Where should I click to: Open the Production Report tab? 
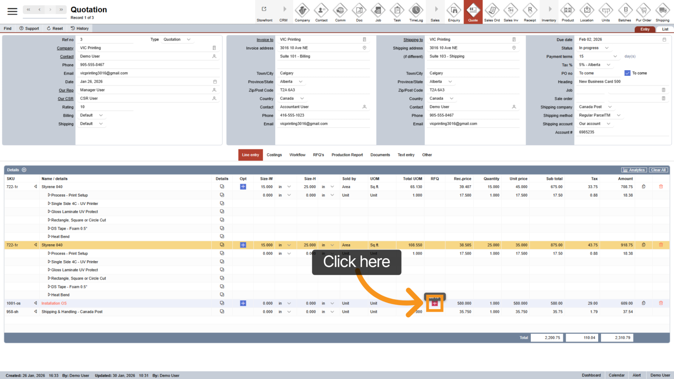coord(347,155)
